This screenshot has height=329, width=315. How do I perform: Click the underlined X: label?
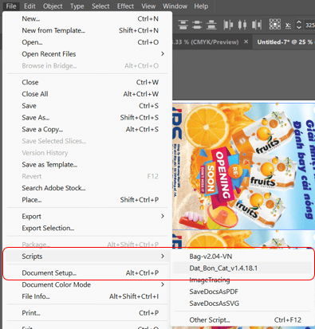288,25
